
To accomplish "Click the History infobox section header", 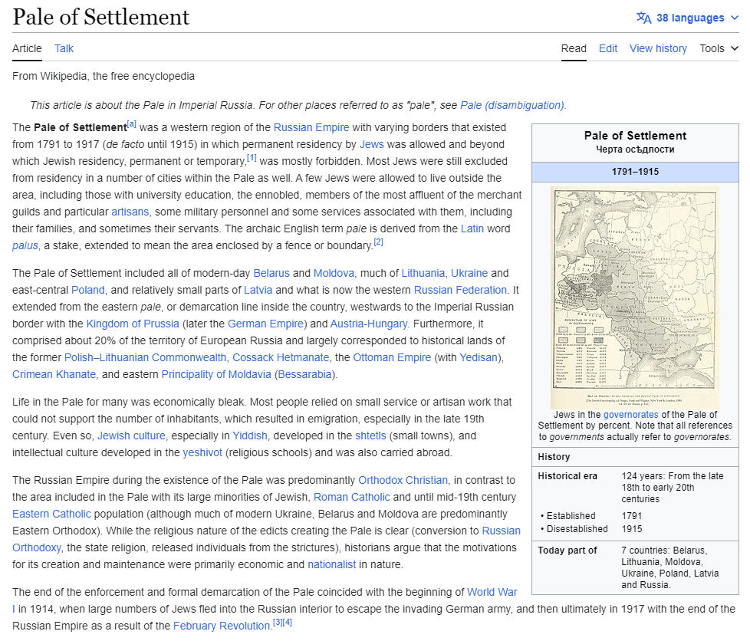I will tap(554, 457).
